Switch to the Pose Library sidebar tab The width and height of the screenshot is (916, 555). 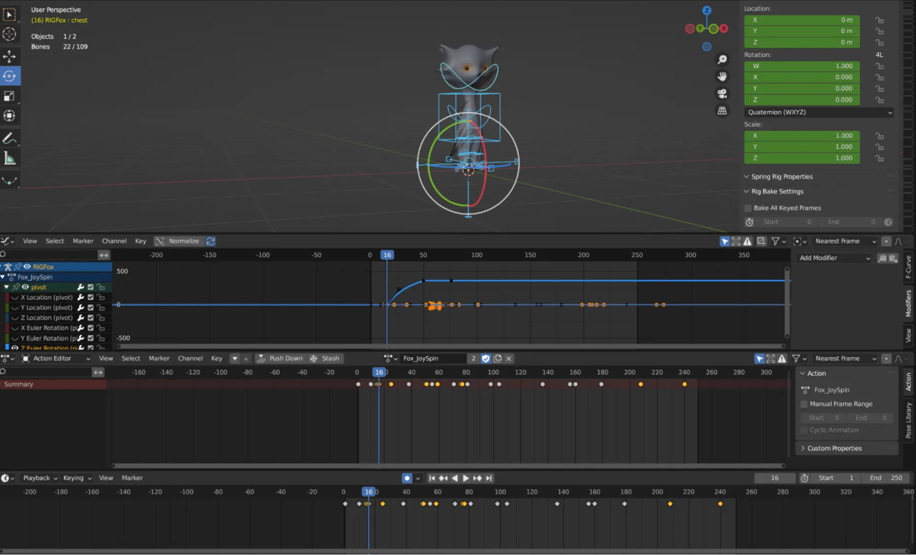pos(908,420)
